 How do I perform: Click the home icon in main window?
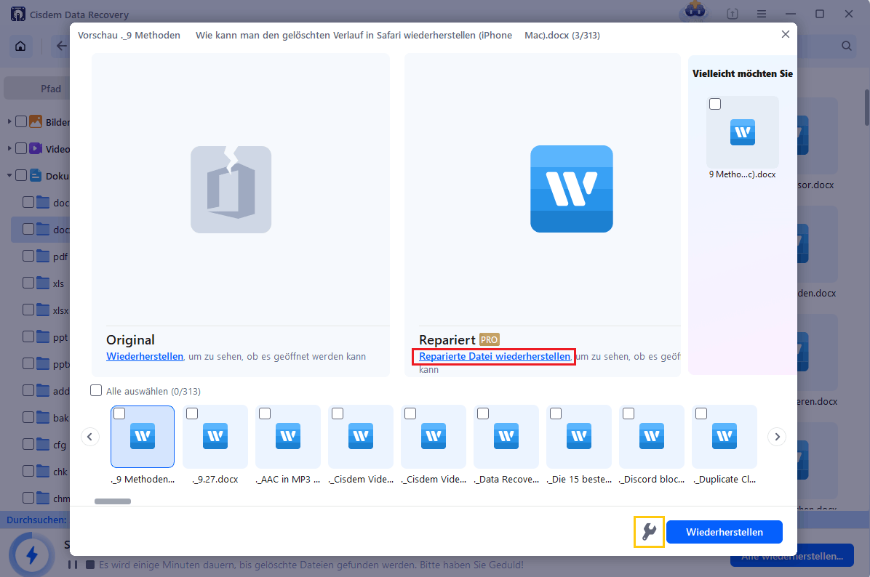coord(20,46)
